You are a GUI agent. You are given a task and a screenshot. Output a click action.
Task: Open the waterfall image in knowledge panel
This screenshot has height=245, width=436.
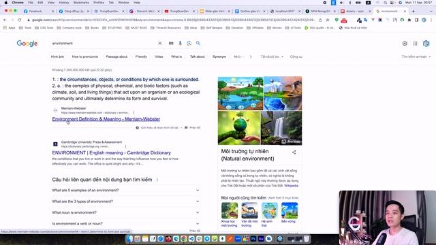281,128
